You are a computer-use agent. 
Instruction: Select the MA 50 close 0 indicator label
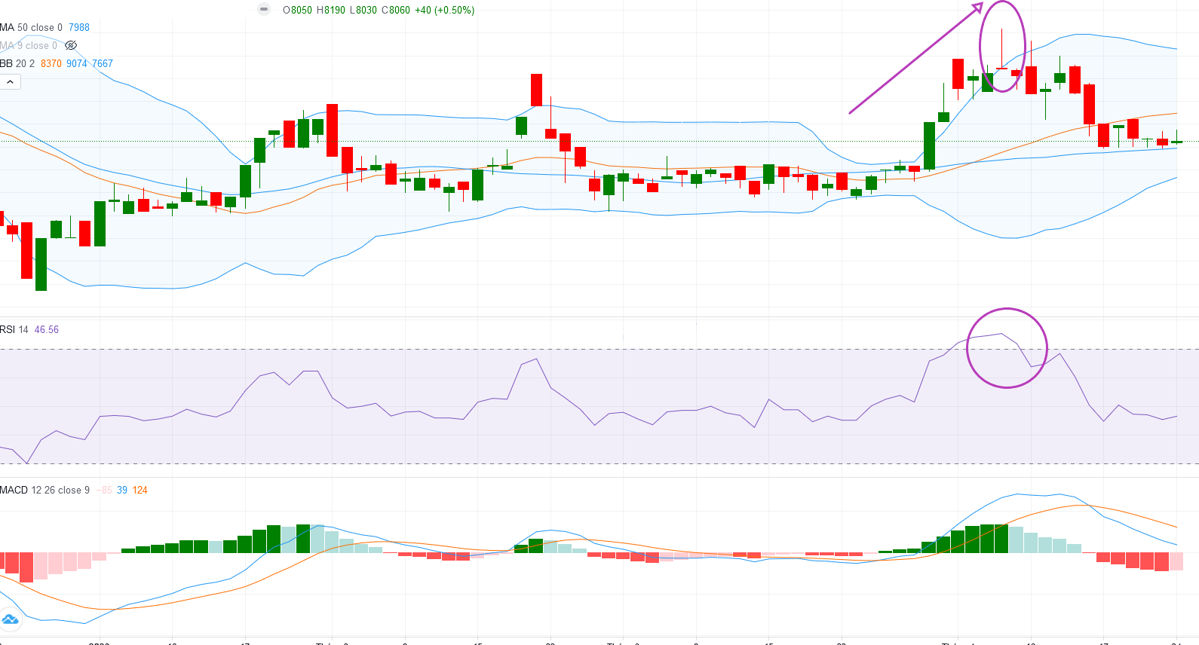[x=31, y=27]
